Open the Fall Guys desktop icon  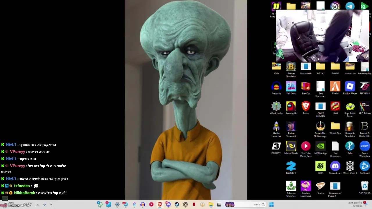(291, 88)
